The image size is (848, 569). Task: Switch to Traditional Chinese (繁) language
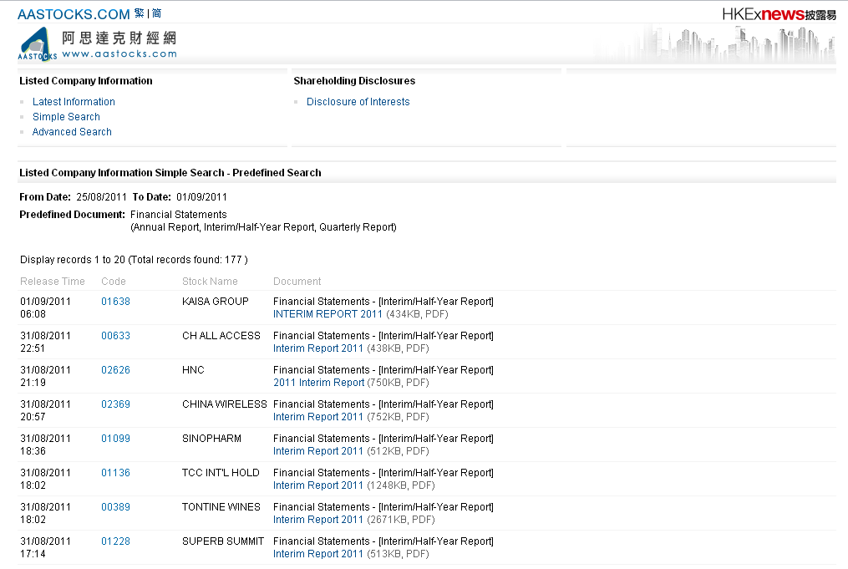pos(139,13)
